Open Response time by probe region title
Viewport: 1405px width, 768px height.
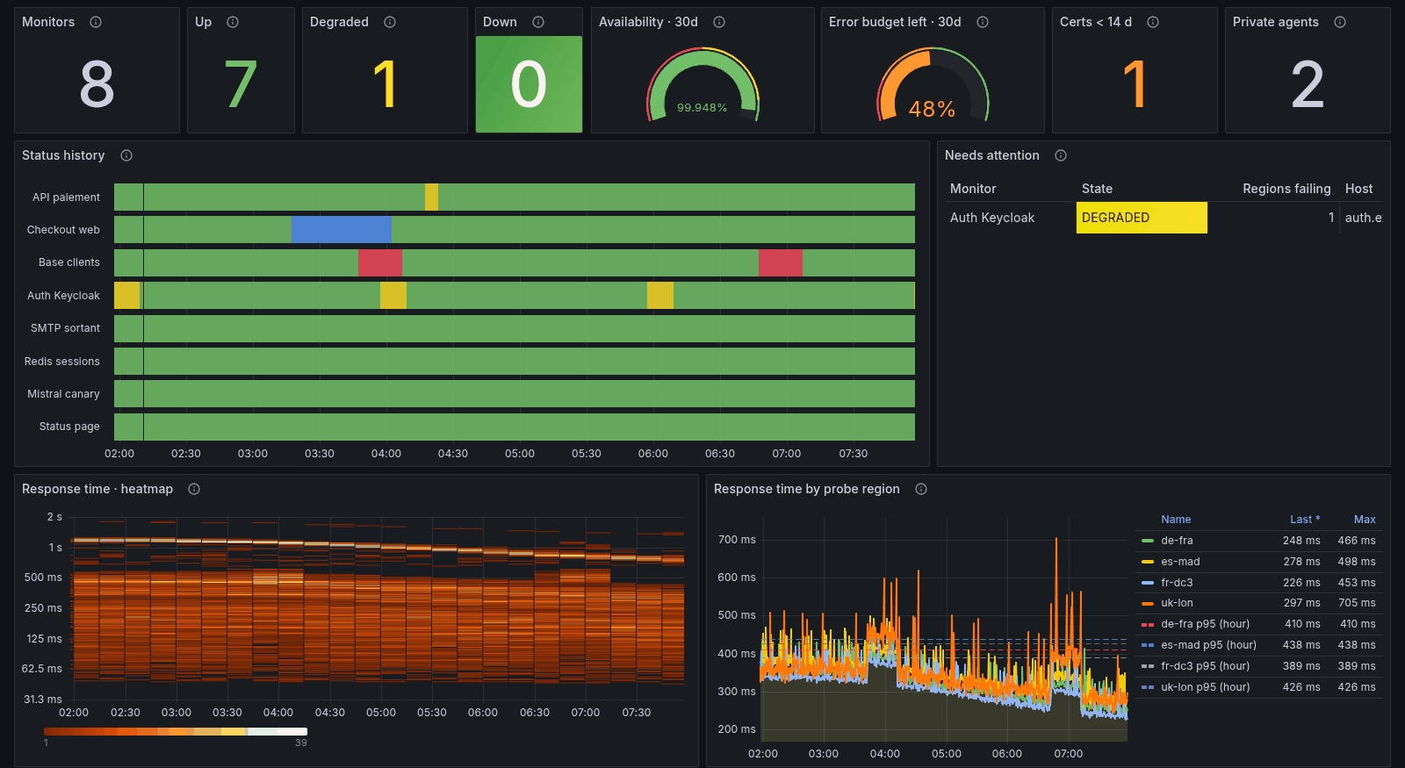click(x=807, y=489)
